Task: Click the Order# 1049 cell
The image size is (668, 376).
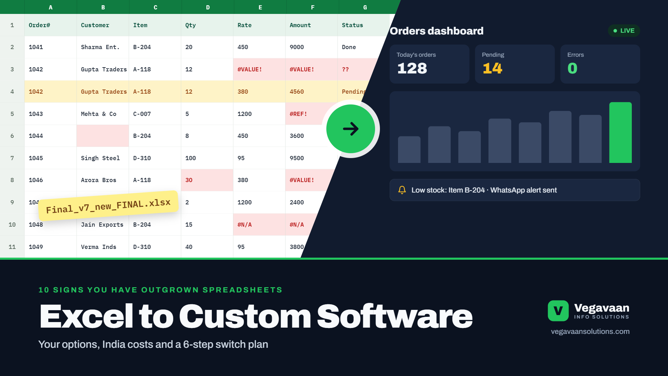Action: (x=50, y=247)
